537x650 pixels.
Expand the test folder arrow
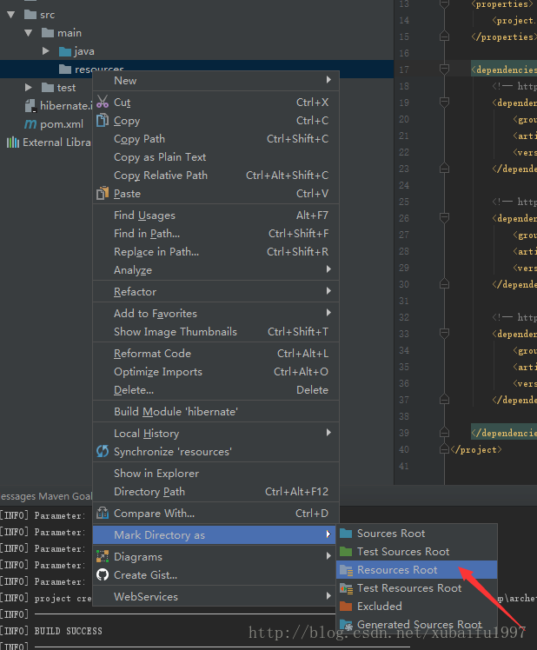pos(29,88)
